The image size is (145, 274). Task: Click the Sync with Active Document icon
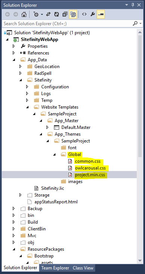coord(48,15)
